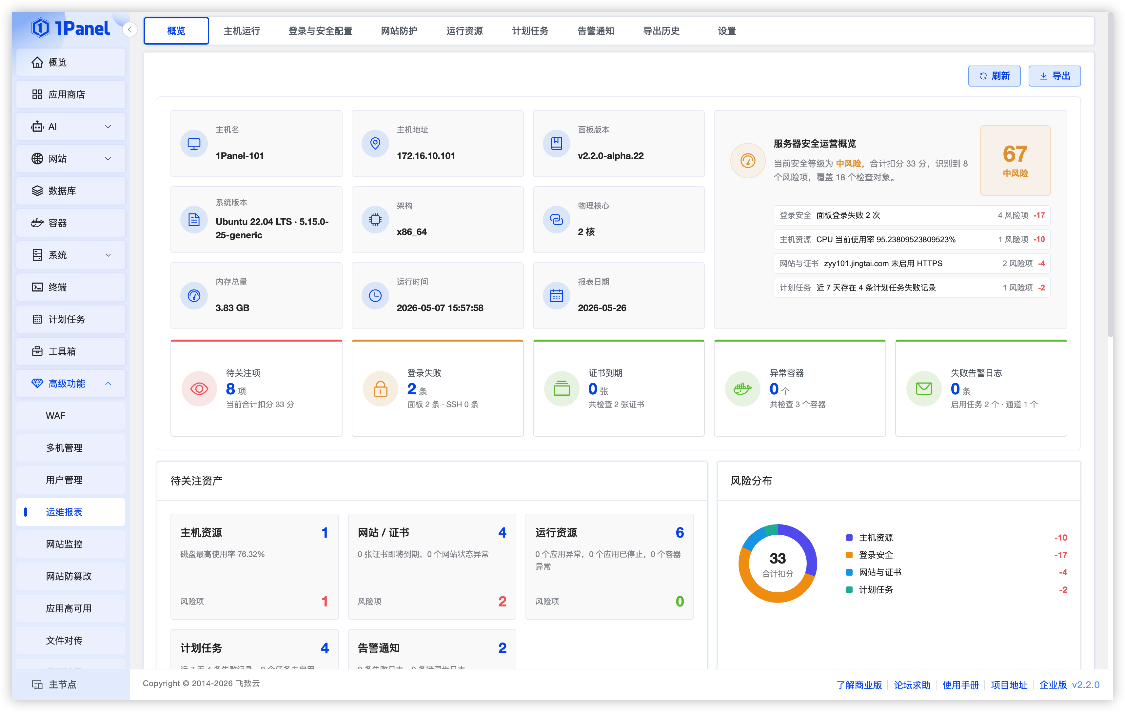
Task: Collapse the 高级功能 menu chevron
Action: 109,384
